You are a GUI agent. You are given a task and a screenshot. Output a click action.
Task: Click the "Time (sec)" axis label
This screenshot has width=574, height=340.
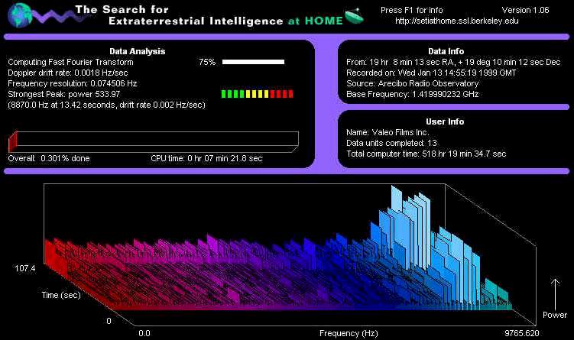click(x=61, y=295)
